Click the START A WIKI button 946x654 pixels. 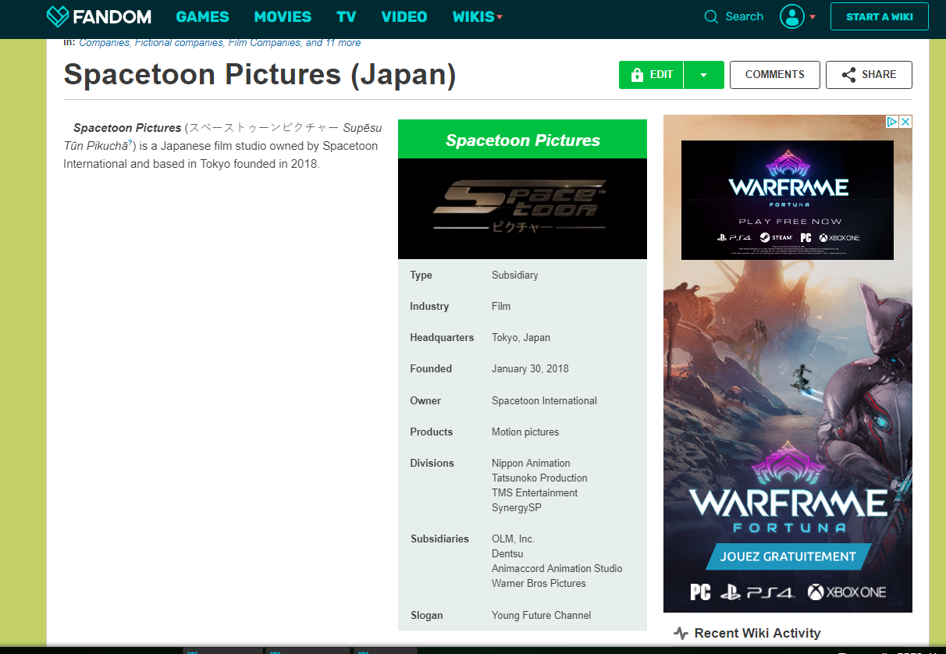(880, 16)
